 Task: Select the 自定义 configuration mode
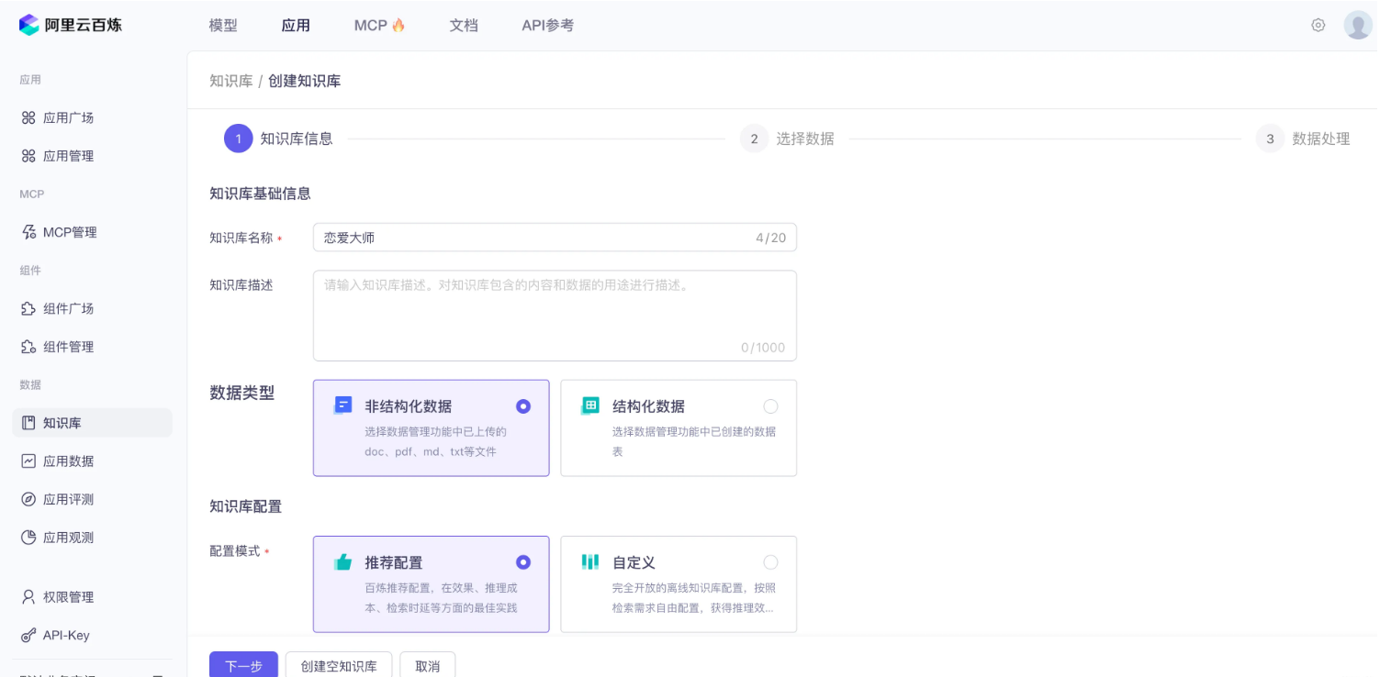(x=770, y=562)
